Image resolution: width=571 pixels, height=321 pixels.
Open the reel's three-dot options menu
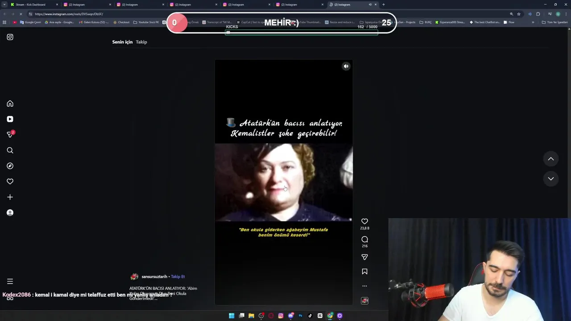(364, 286)
